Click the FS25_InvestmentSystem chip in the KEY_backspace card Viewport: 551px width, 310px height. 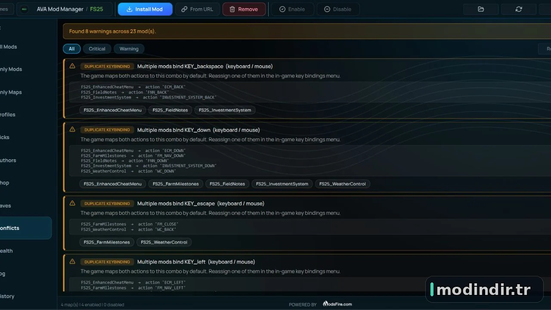point(225,110)
